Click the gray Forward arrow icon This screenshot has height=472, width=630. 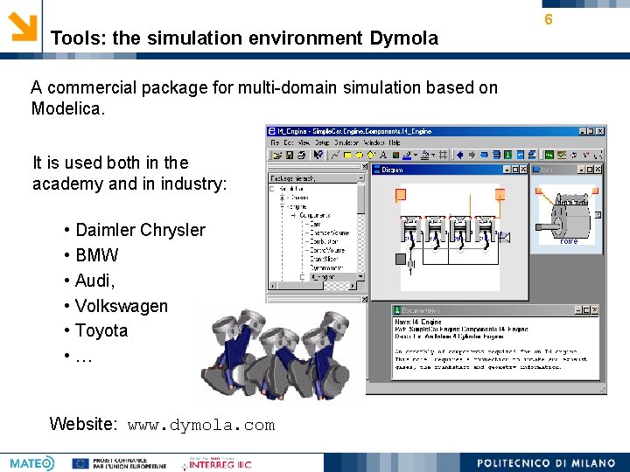472,155
